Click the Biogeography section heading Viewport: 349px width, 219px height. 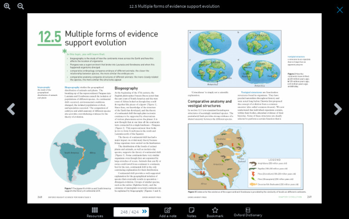coord(126,88)
